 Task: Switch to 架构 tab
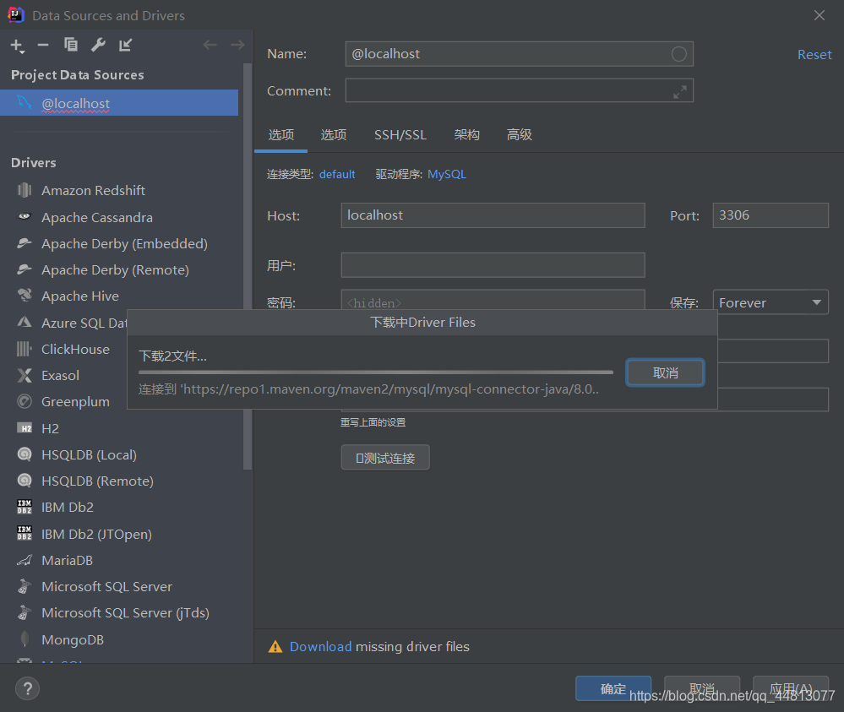[466, 134]
